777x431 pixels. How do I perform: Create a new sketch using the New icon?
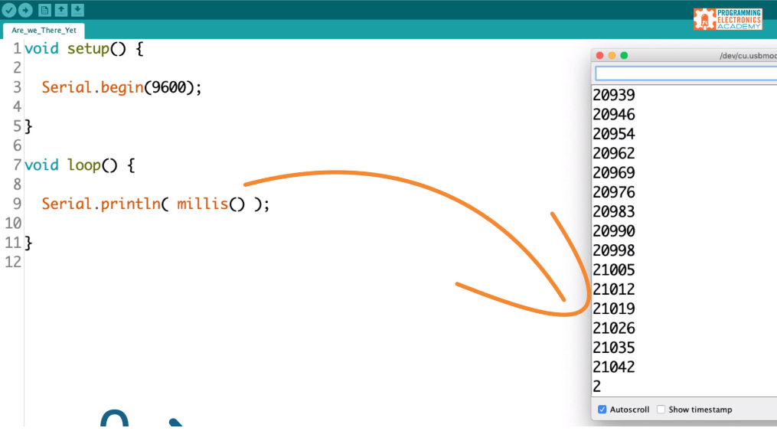coord(44,10)
